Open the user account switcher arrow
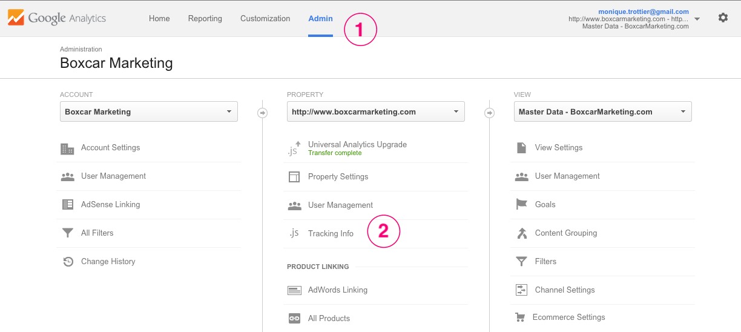This screenshot has width=741, height=332. click(697, 19)
